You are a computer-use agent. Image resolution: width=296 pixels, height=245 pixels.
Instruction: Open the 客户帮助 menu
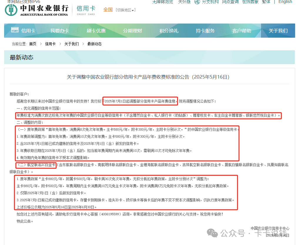242,30
